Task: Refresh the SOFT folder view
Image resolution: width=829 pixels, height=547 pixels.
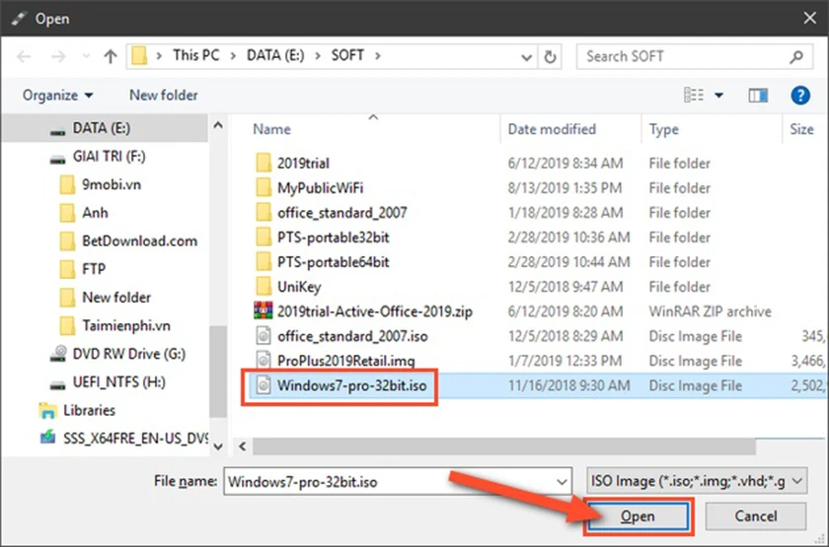Action: [x=550, y=56]
